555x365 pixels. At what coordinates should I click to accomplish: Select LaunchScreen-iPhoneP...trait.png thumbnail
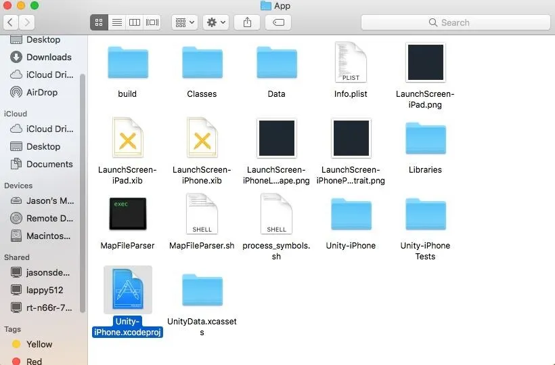coord(351,138)
